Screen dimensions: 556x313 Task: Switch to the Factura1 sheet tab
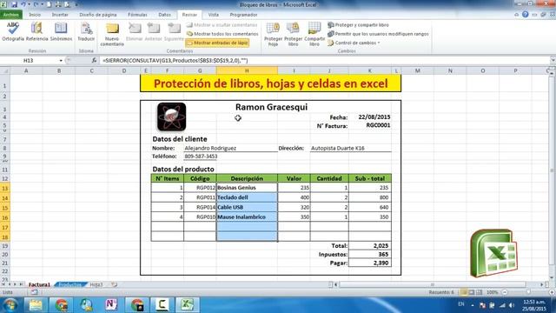click(x=39, y=284)
